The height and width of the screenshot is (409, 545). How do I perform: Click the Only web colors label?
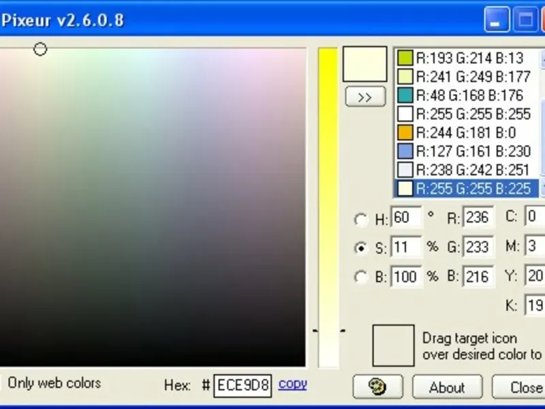(x=54, y=383)
